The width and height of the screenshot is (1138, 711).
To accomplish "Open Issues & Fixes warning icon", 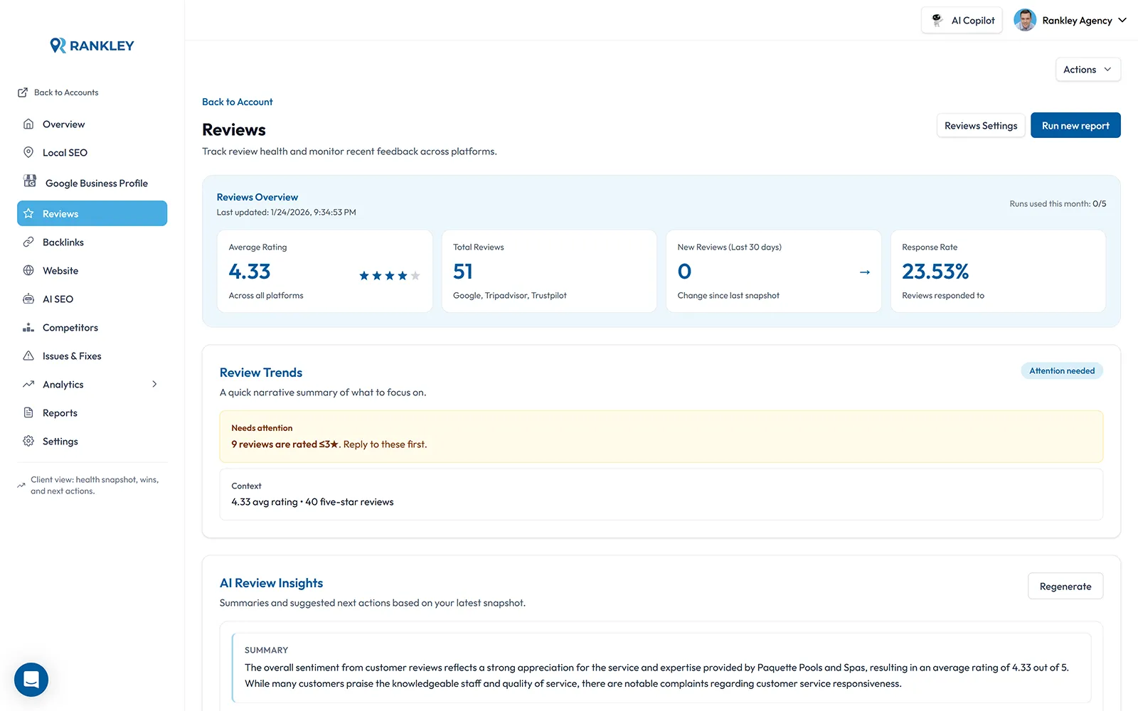I will (x=28, y=355).
